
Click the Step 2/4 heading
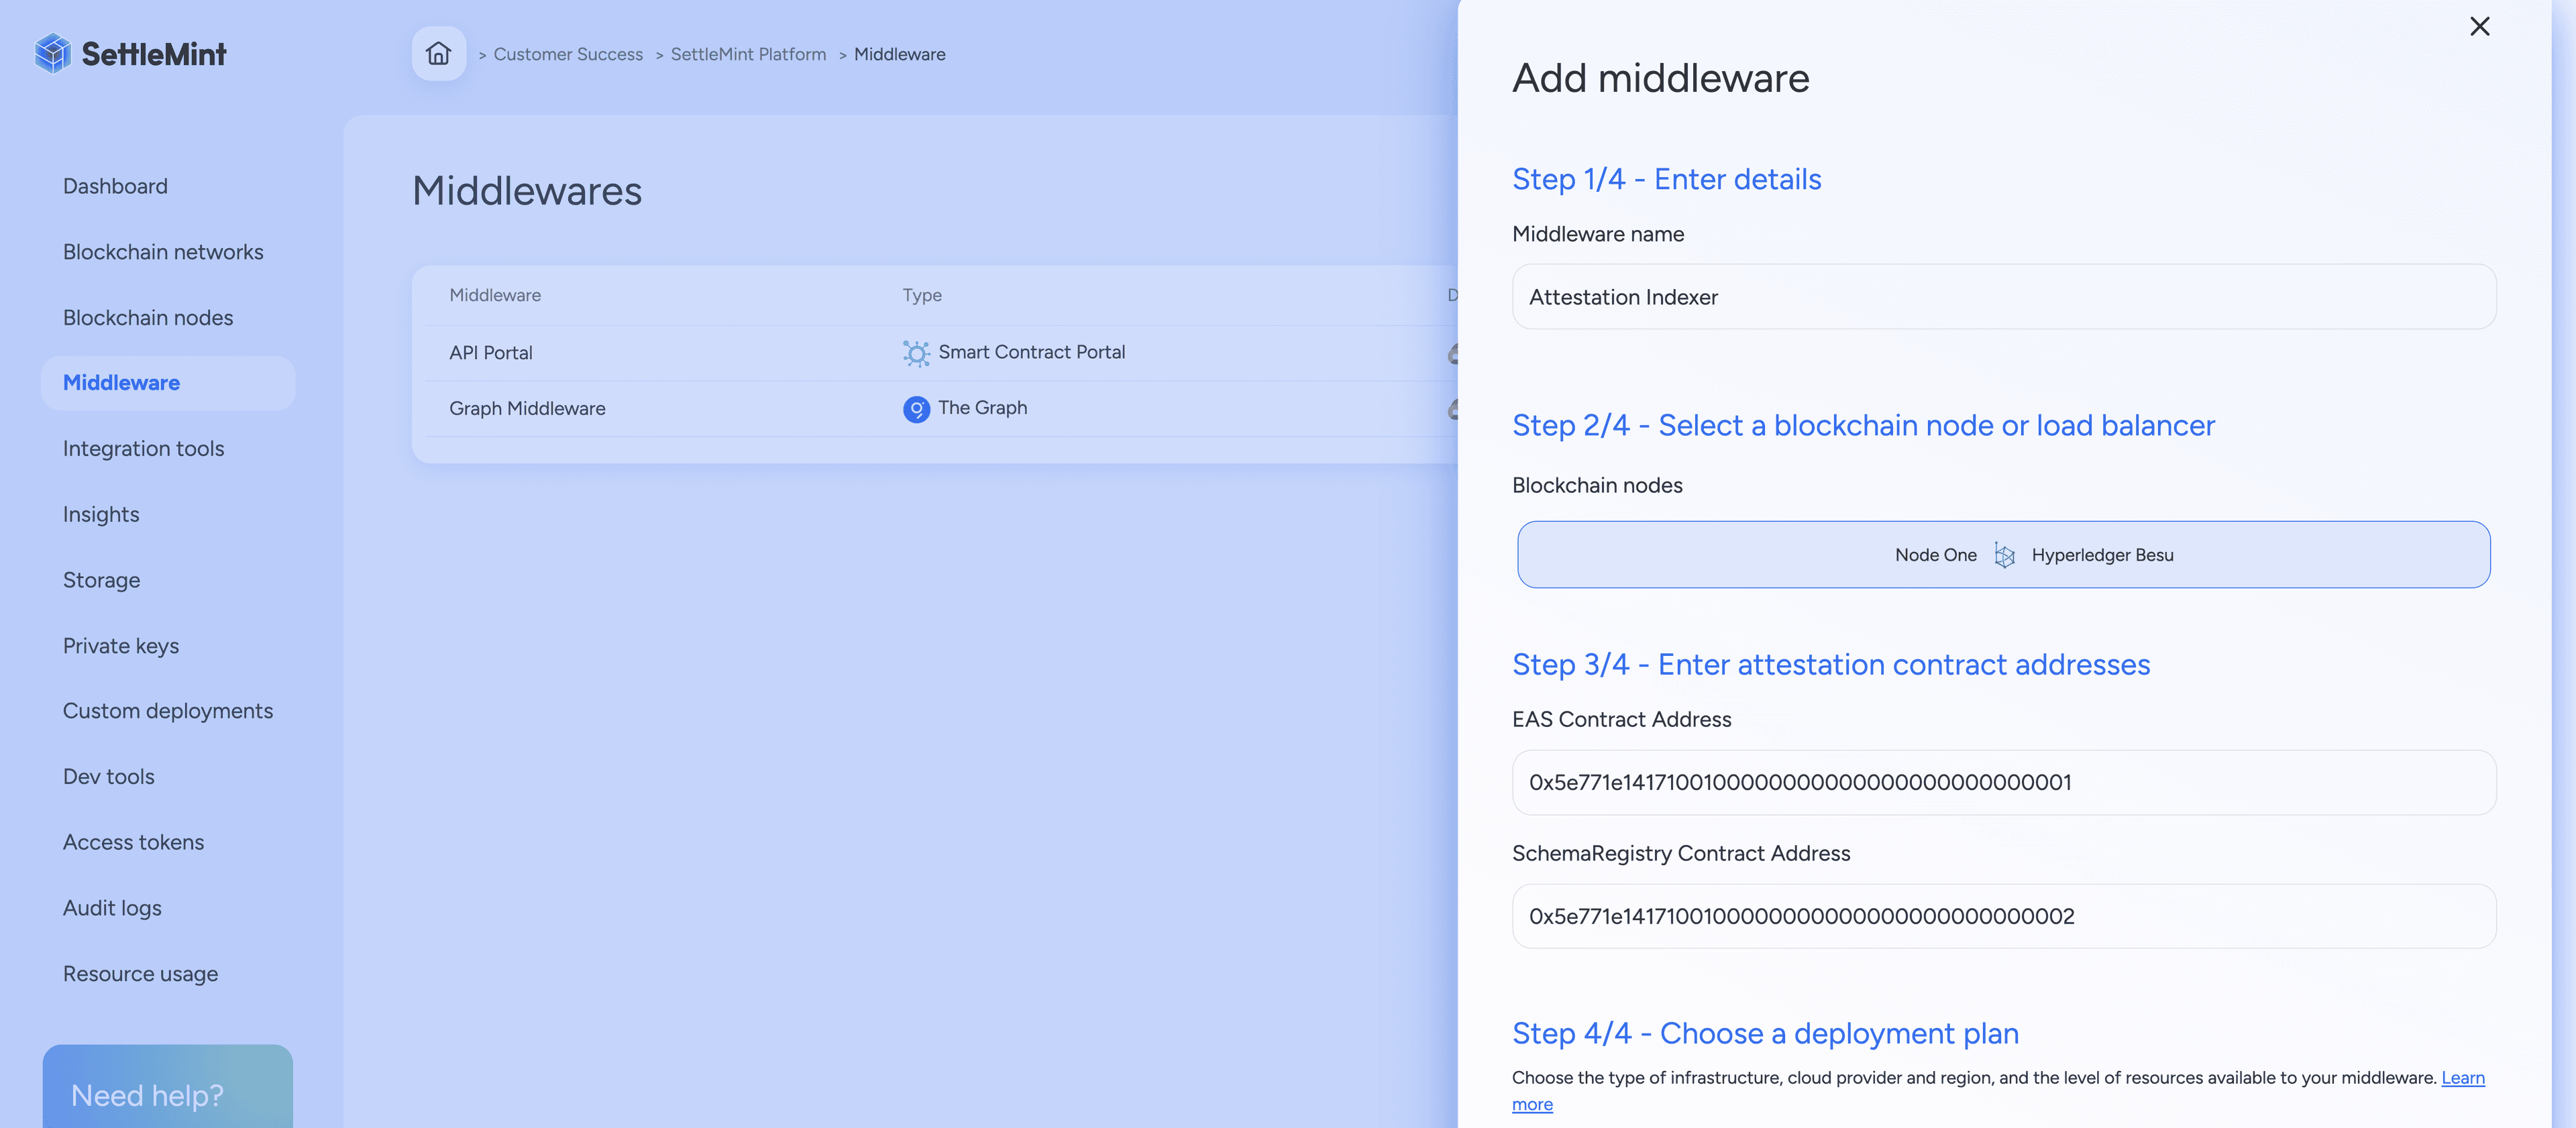pyautogui.click(x=1863, y=426)
